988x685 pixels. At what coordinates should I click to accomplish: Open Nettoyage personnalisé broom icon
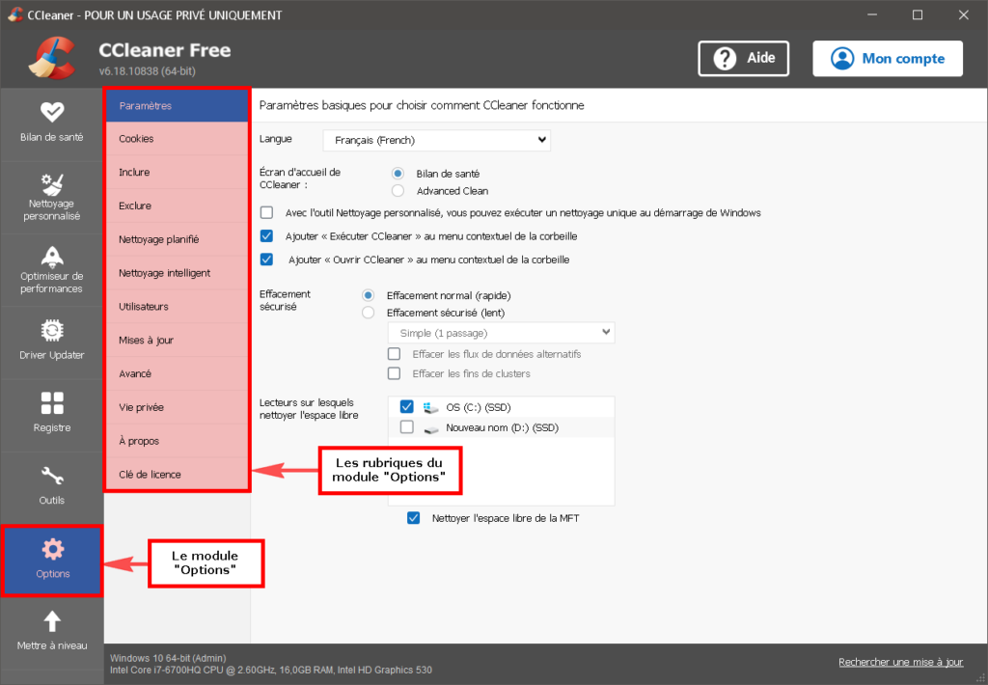pyautogui.click(x=52, y=184)
